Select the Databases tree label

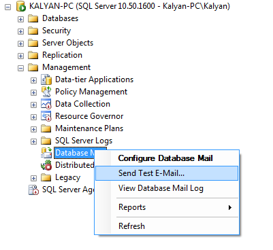(60, 18)
